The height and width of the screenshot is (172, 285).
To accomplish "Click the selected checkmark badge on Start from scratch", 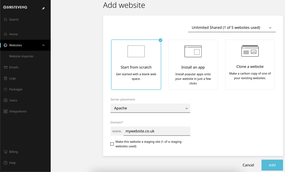I will click(x=161, y=40).
